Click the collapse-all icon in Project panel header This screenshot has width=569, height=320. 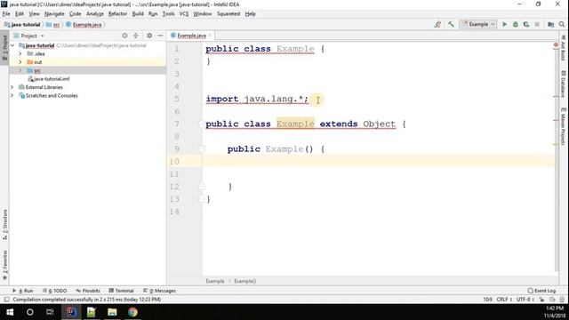click(136, 36)
